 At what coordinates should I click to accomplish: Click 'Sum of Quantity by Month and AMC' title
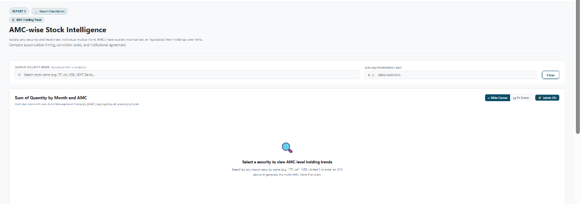pos(50,98)
